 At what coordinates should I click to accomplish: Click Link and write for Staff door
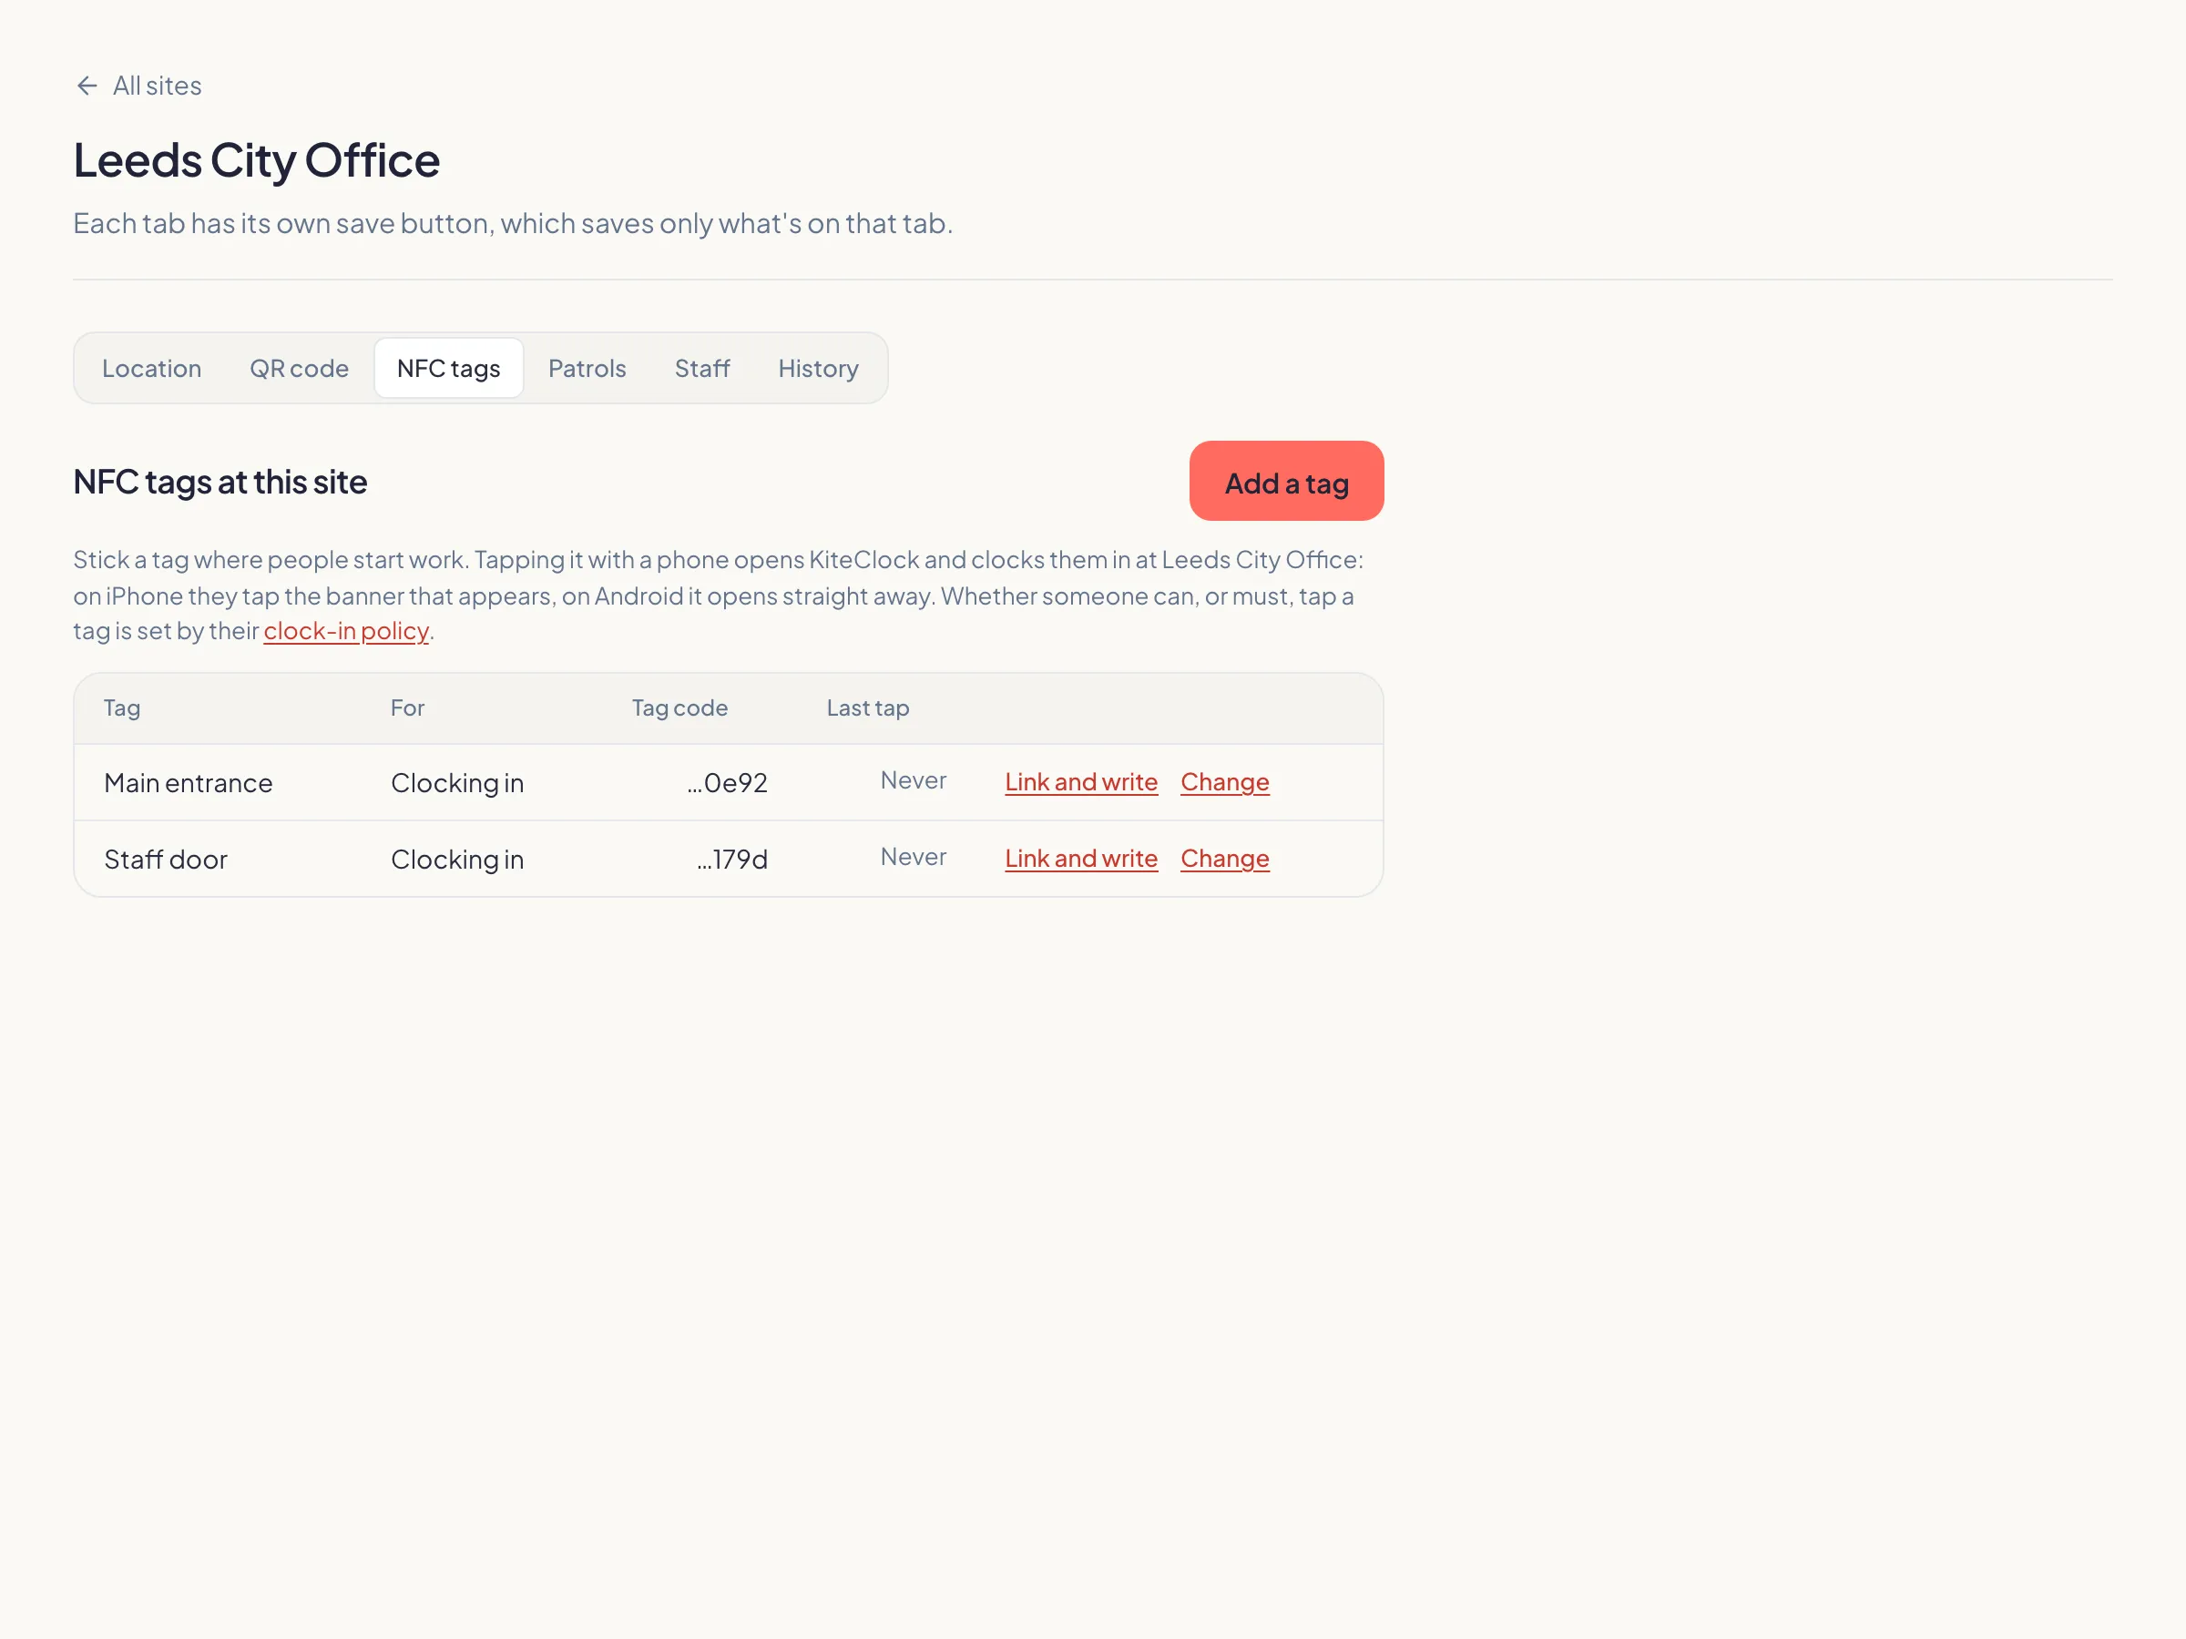[1080, 859]
